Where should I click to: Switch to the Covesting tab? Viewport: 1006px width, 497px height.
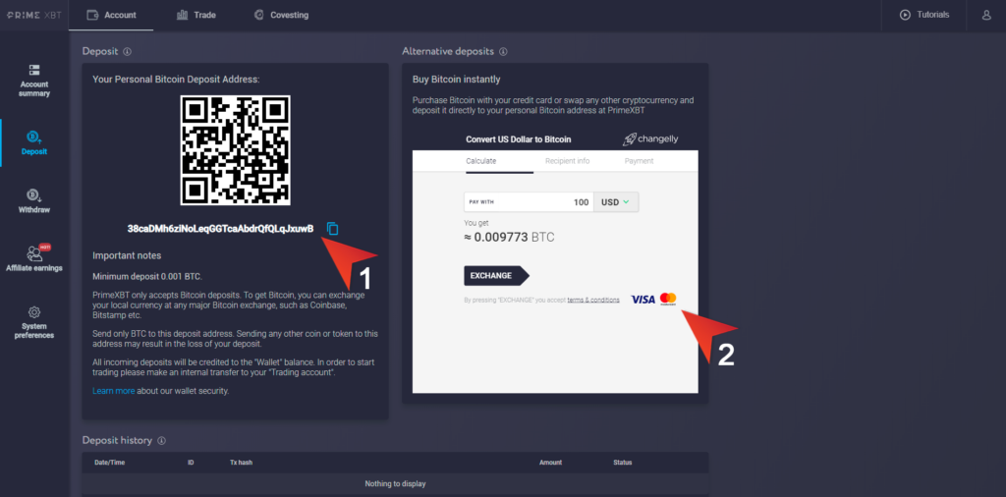(x=281, y=15)
